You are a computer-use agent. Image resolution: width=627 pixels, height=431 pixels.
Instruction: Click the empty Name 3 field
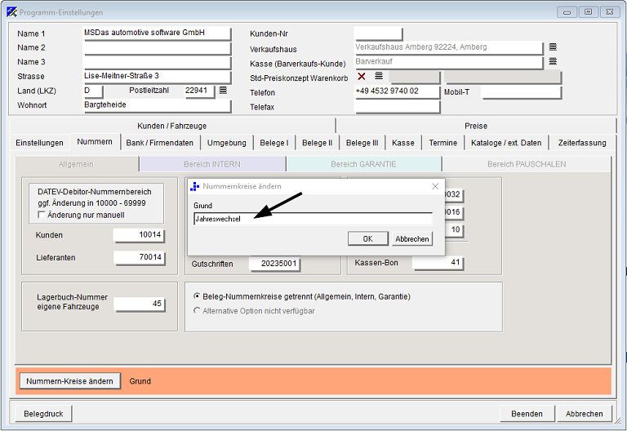coord(157,62)
